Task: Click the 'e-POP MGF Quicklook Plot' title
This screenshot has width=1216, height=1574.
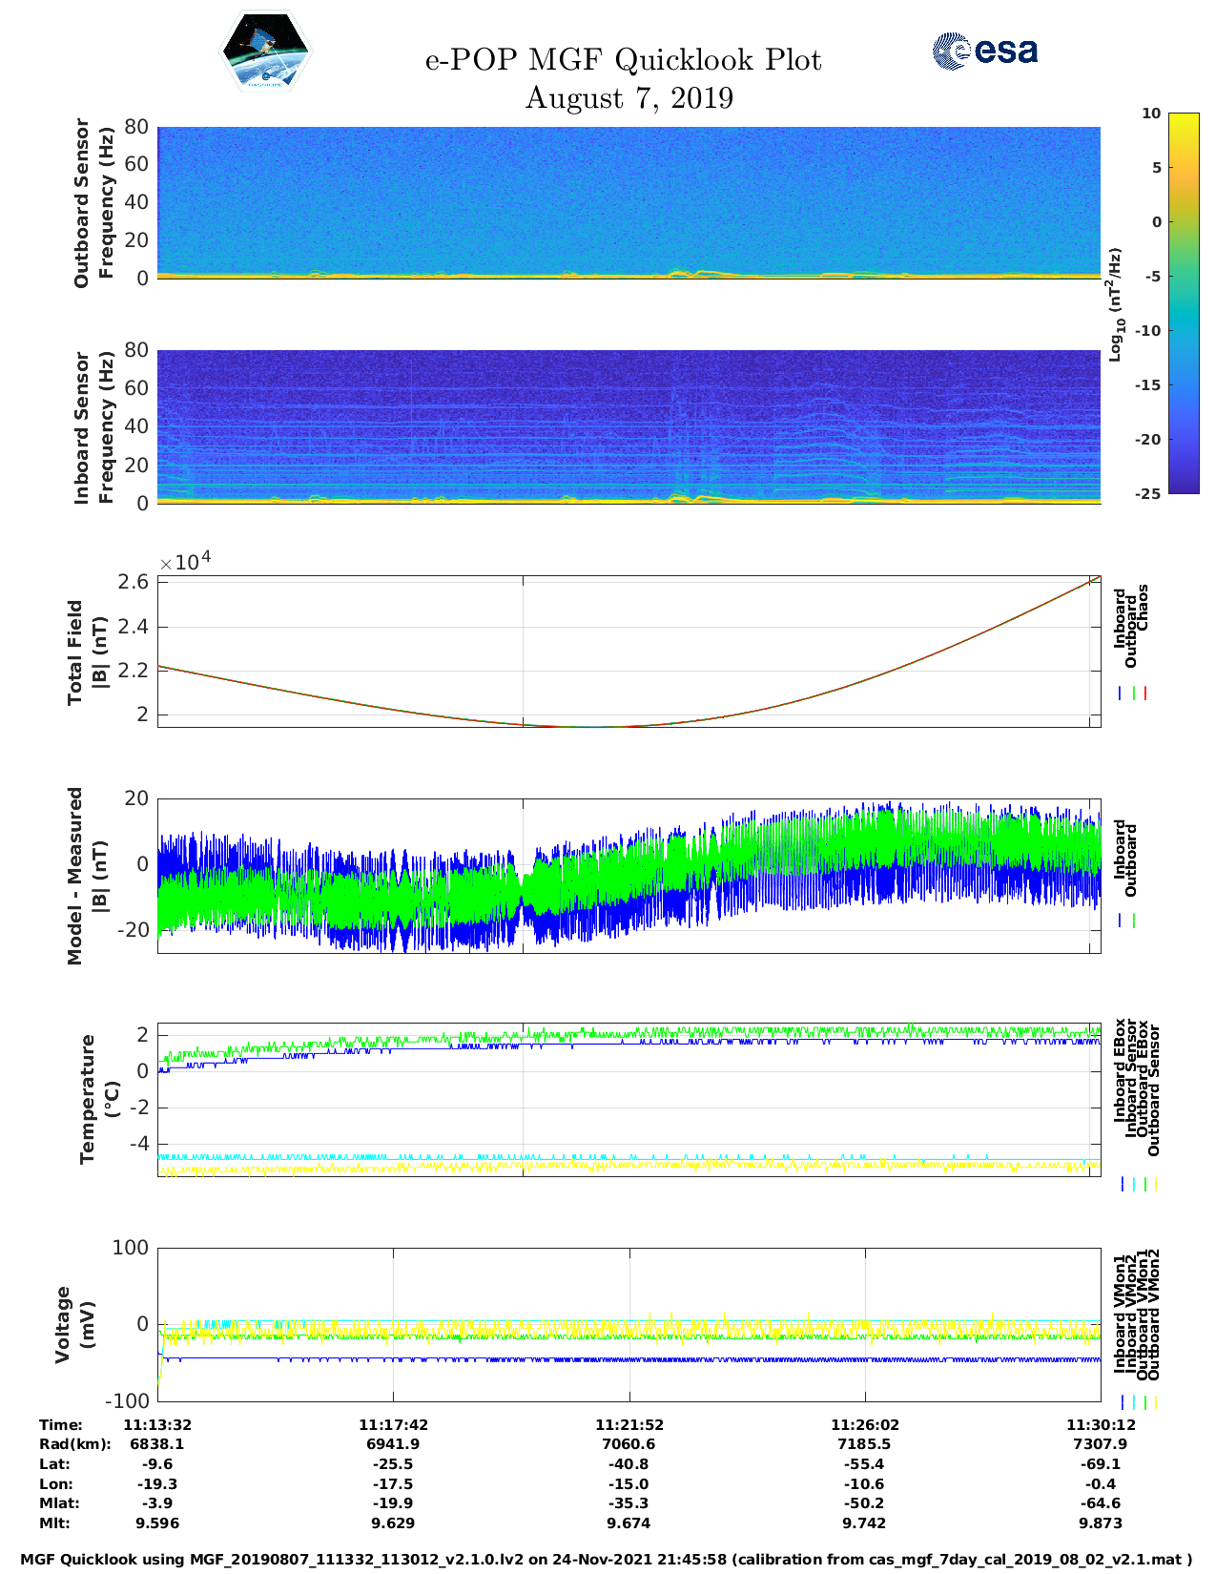Action: (623, 60)
